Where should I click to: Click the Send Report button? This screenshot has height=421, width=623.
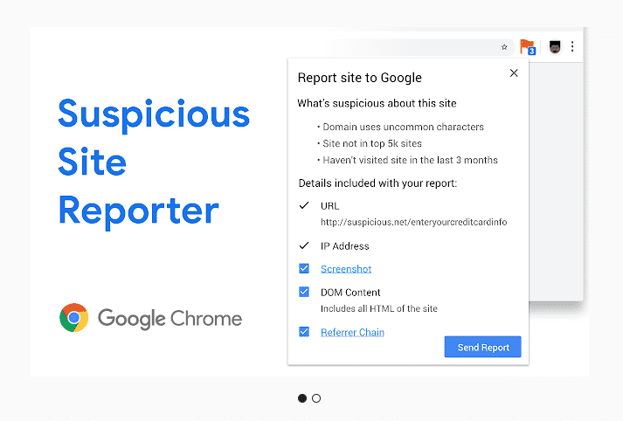click(482, 347)
